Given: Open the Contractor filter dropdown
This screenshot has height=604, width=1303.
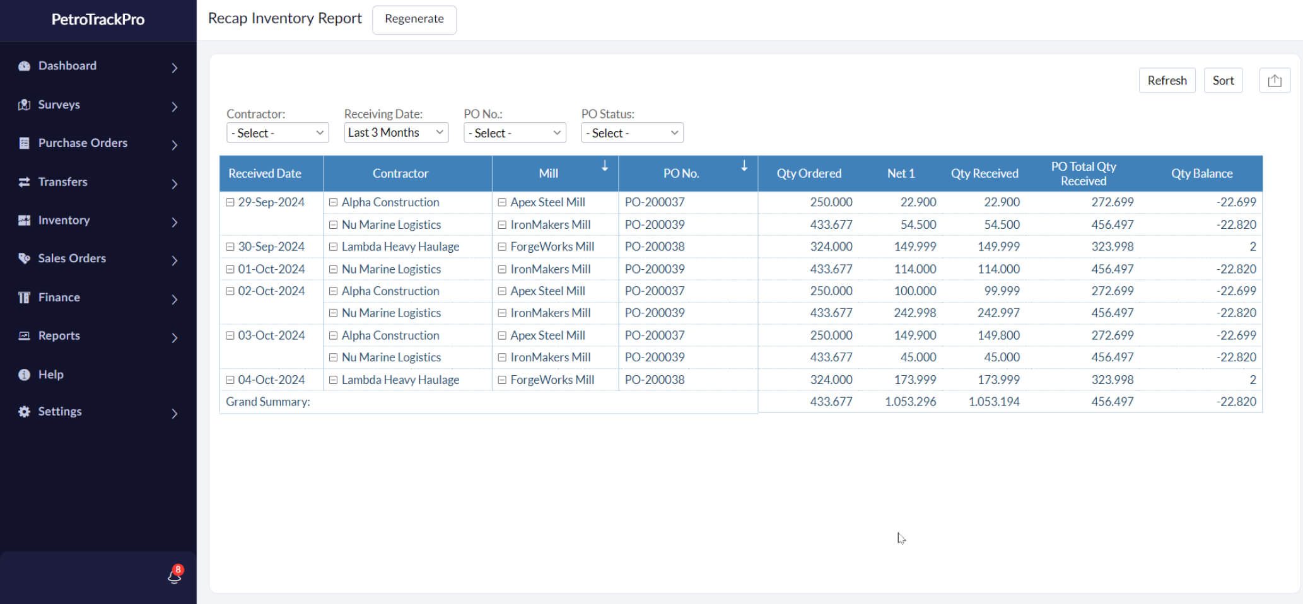Looking at the screenshot, I should point(277,132).
